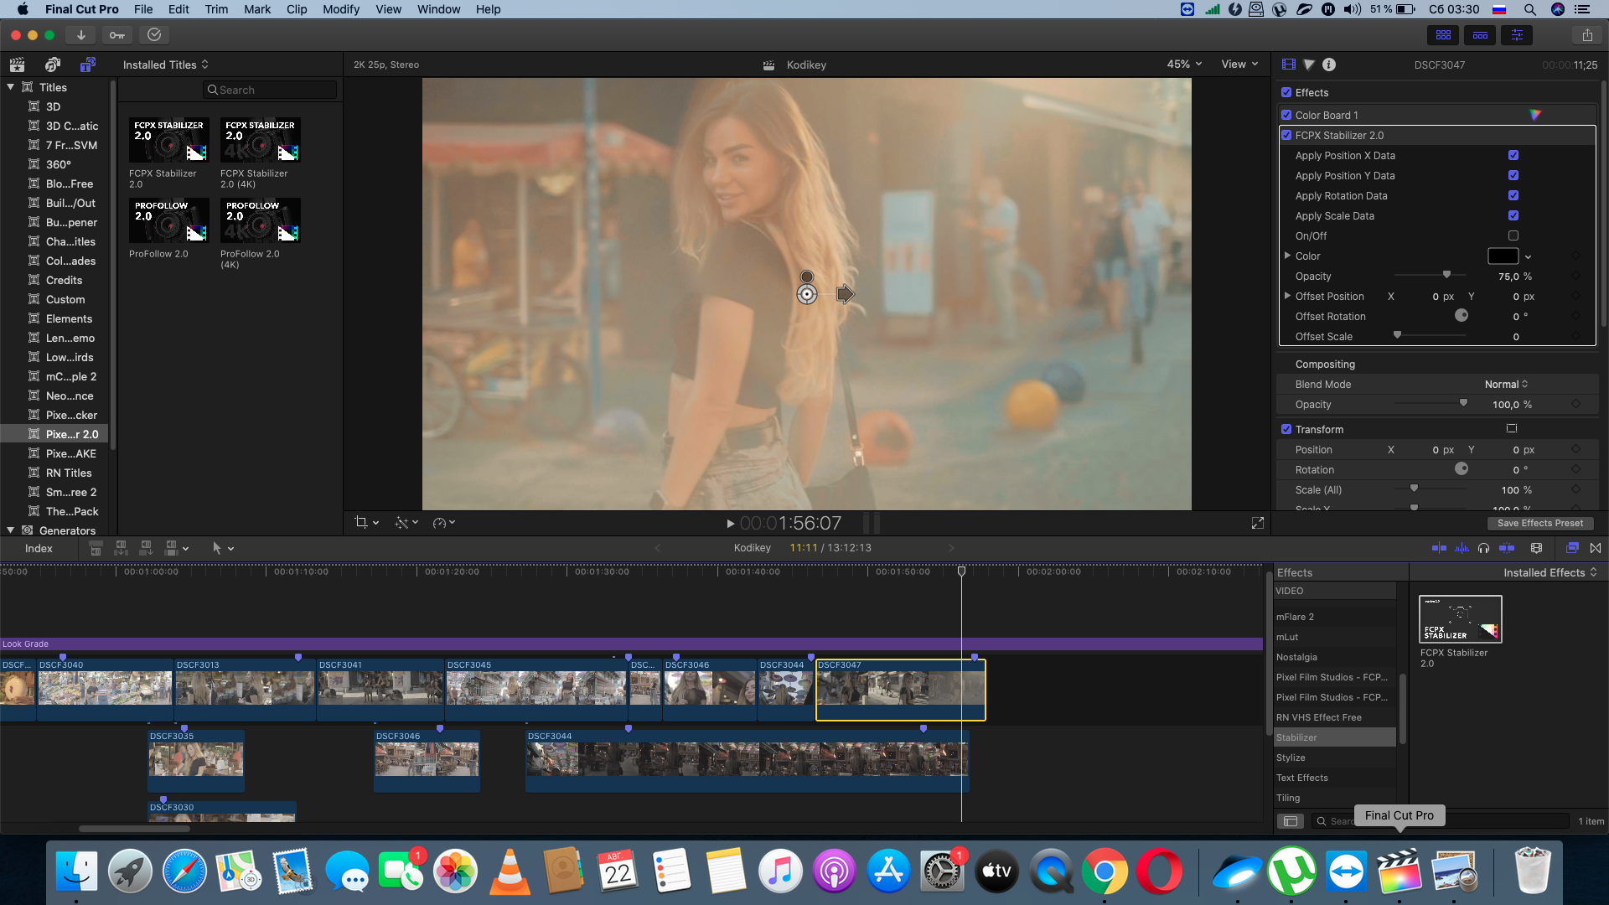
Task: Expand the Offset Position disclosure triangle
Action: click(1288, 296)
